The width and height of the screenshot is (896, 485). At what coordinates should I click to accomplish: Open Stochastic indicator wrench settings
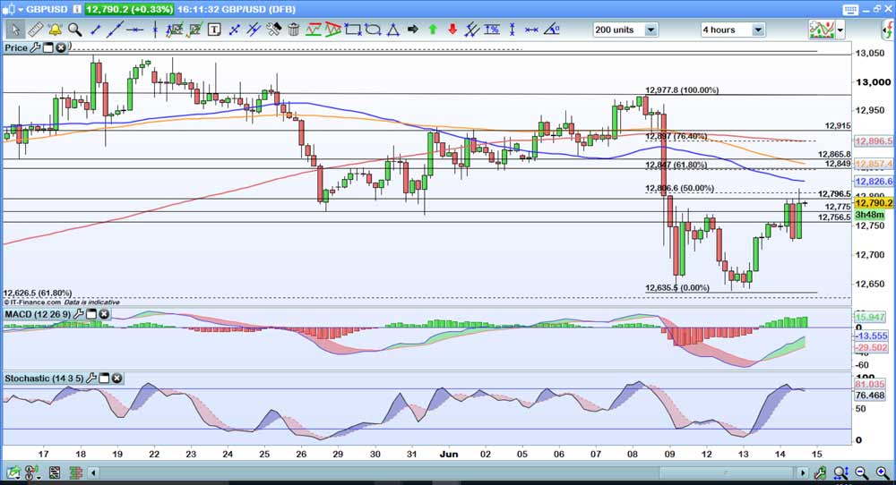(x=90, y=379)
